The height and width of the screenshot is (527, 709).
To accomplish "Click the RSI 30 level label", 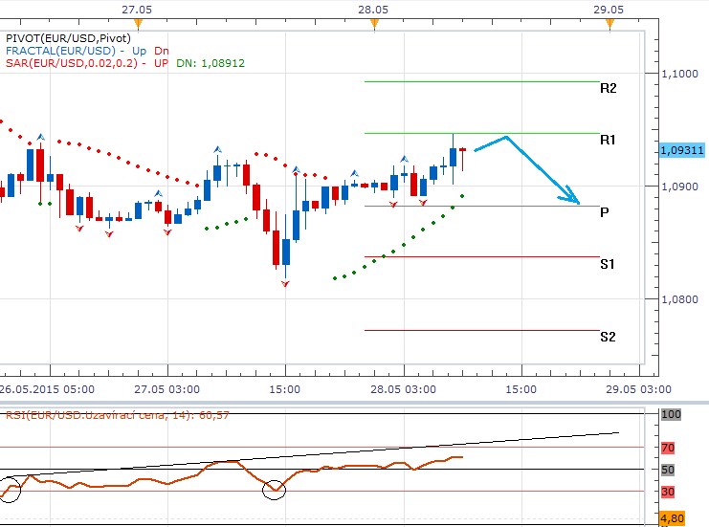I will point(668,492).
